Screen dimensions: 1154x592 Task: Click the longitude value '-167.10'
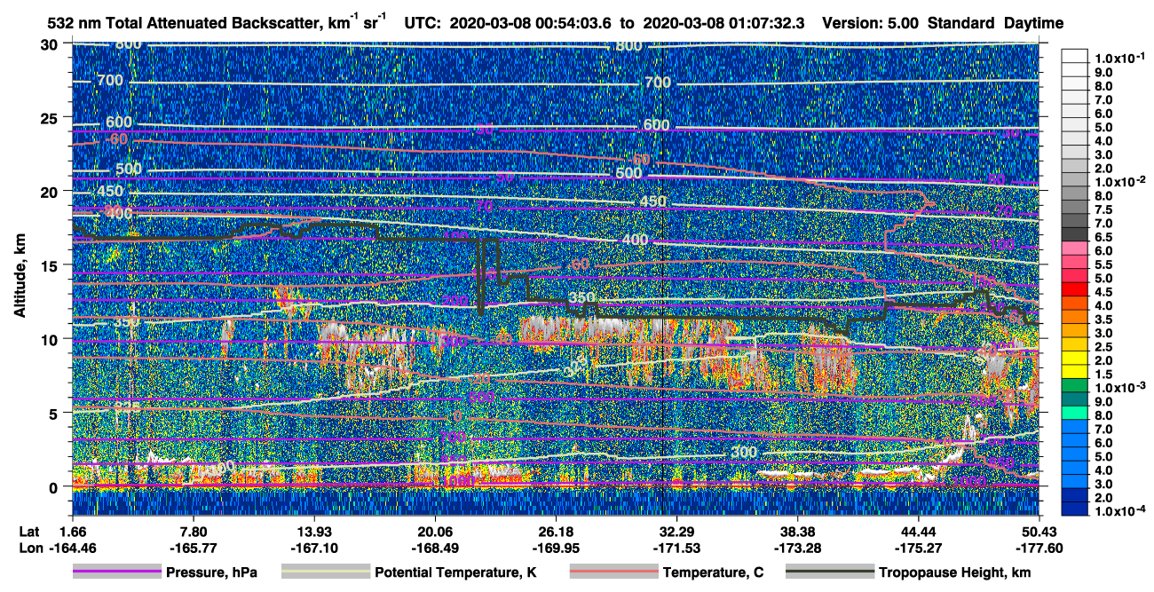tap(314, 548)
